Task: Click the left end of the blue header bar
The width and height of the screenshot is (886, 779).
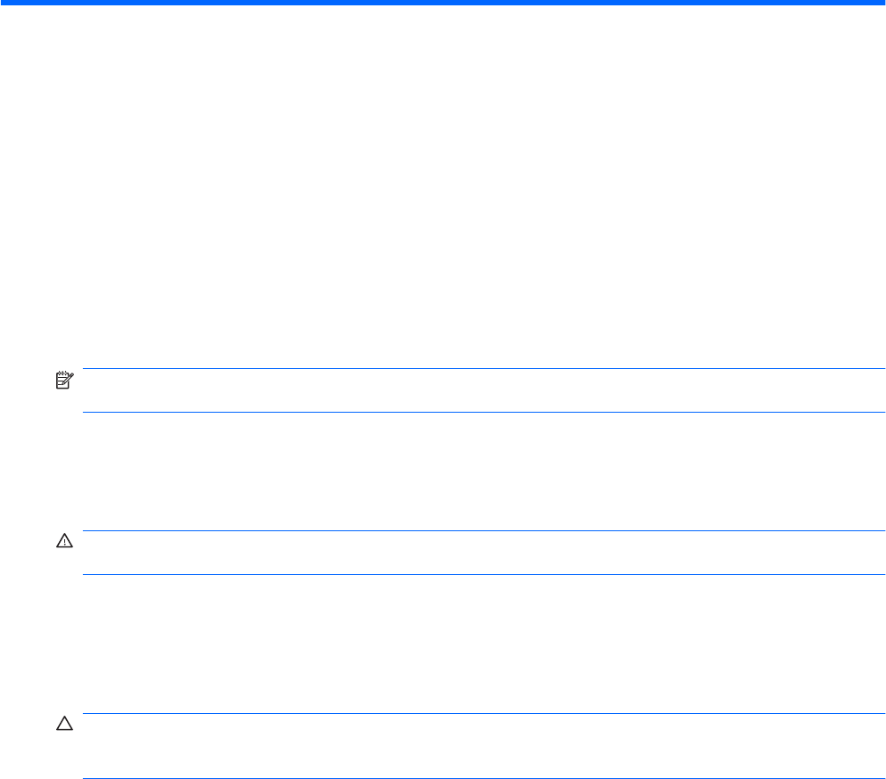Action: 7,4
